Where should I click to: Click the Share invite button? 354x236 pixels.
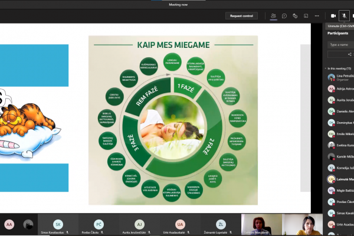coord(340,54)
